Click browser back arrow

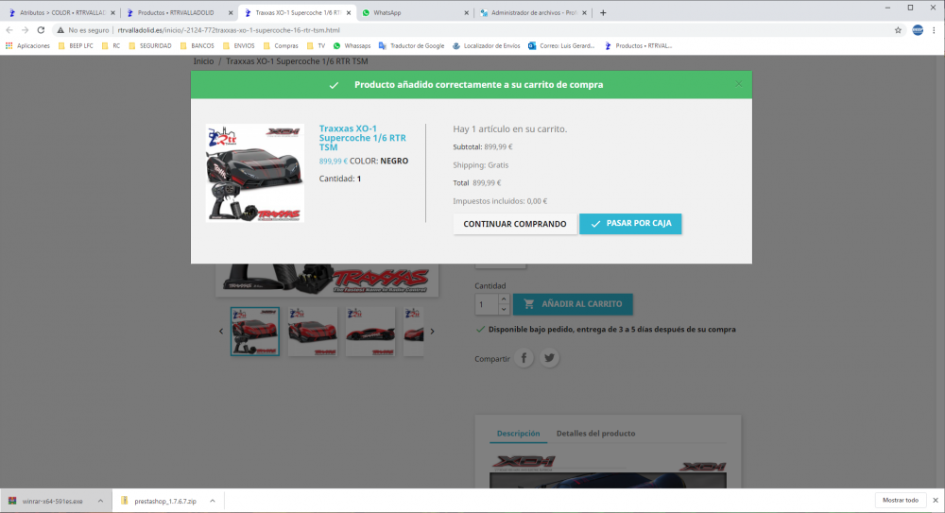9,30
